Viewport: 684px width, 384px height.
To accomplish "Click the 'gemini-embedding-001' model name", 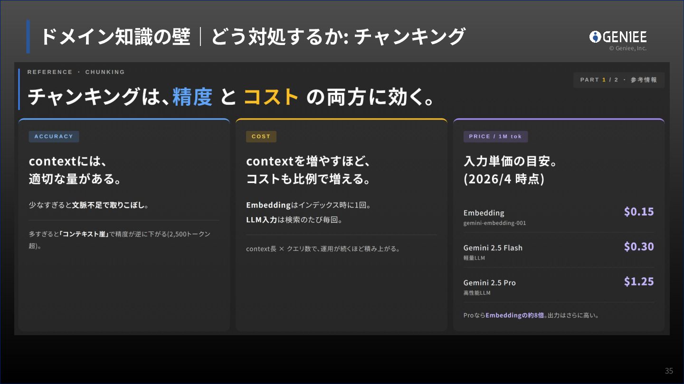I will pyautogui.click(x=495, y=223).
